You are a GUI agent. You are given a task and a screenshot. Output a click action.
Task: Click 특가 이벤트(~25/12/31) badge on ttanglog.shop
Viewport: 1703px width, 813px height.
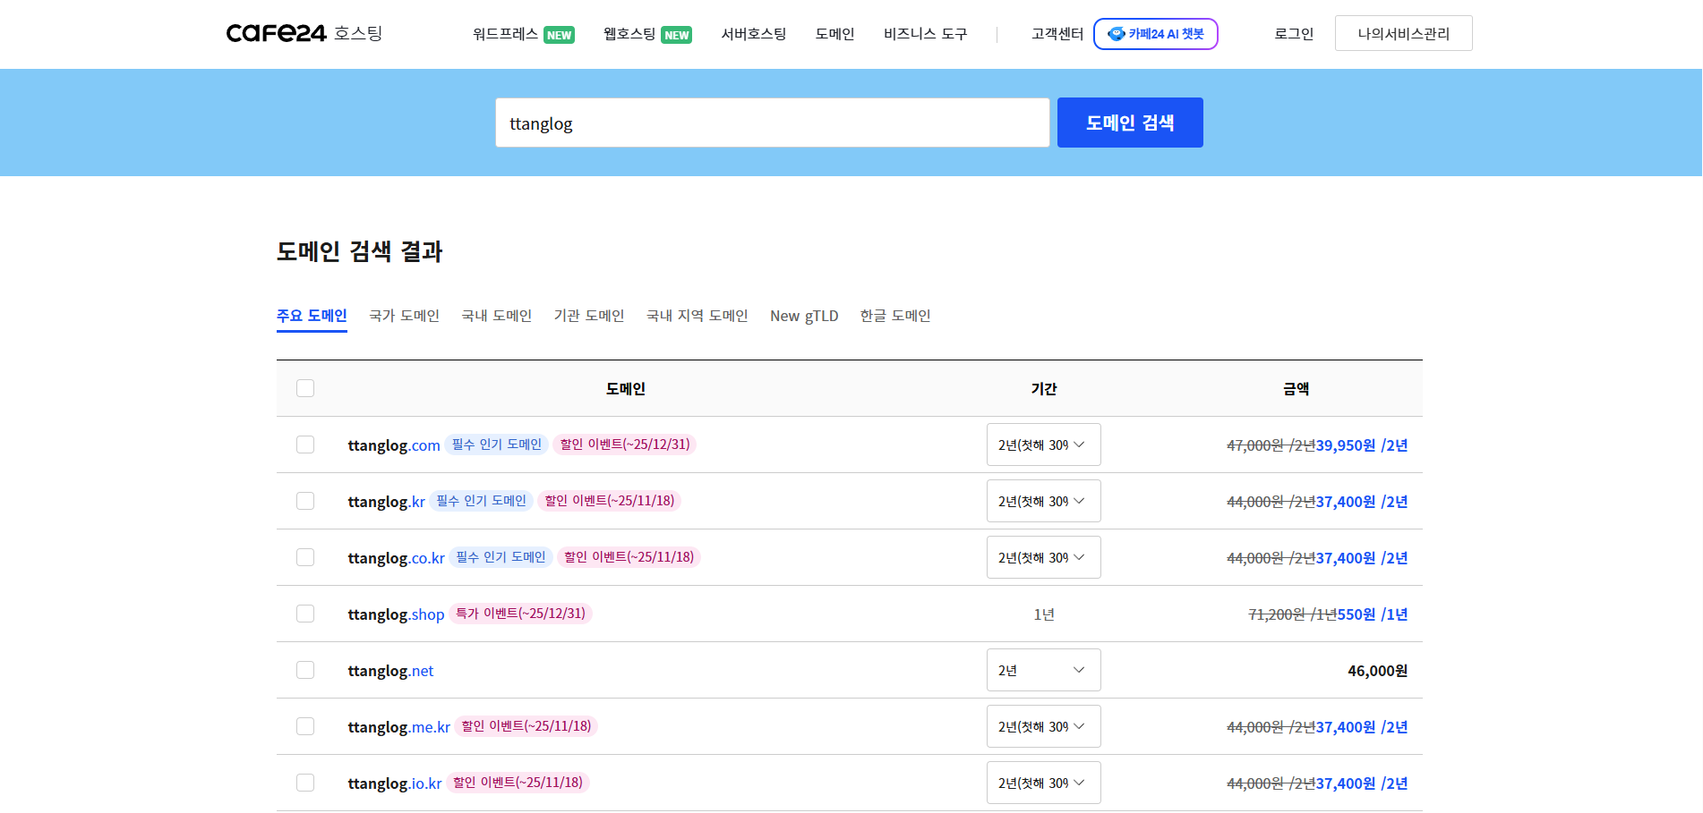click(x=520, y=614)
